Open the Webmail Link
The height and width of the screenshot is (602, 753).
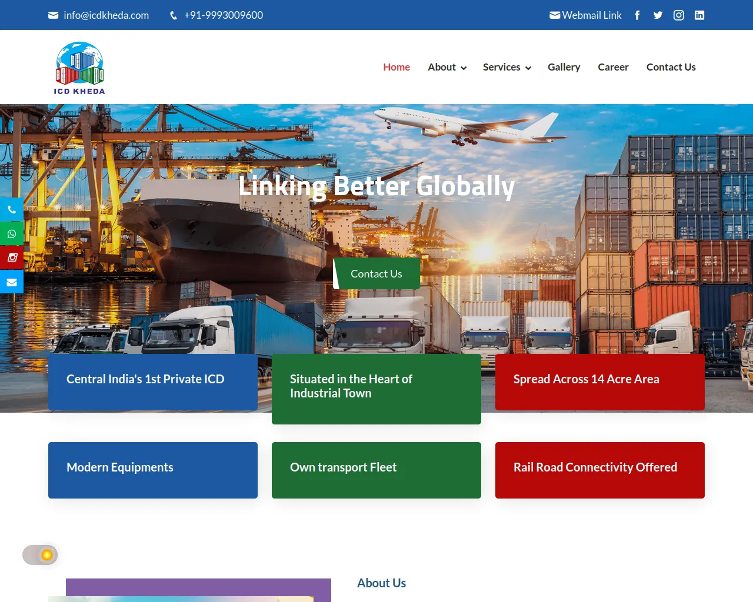(x=592, y=15)
